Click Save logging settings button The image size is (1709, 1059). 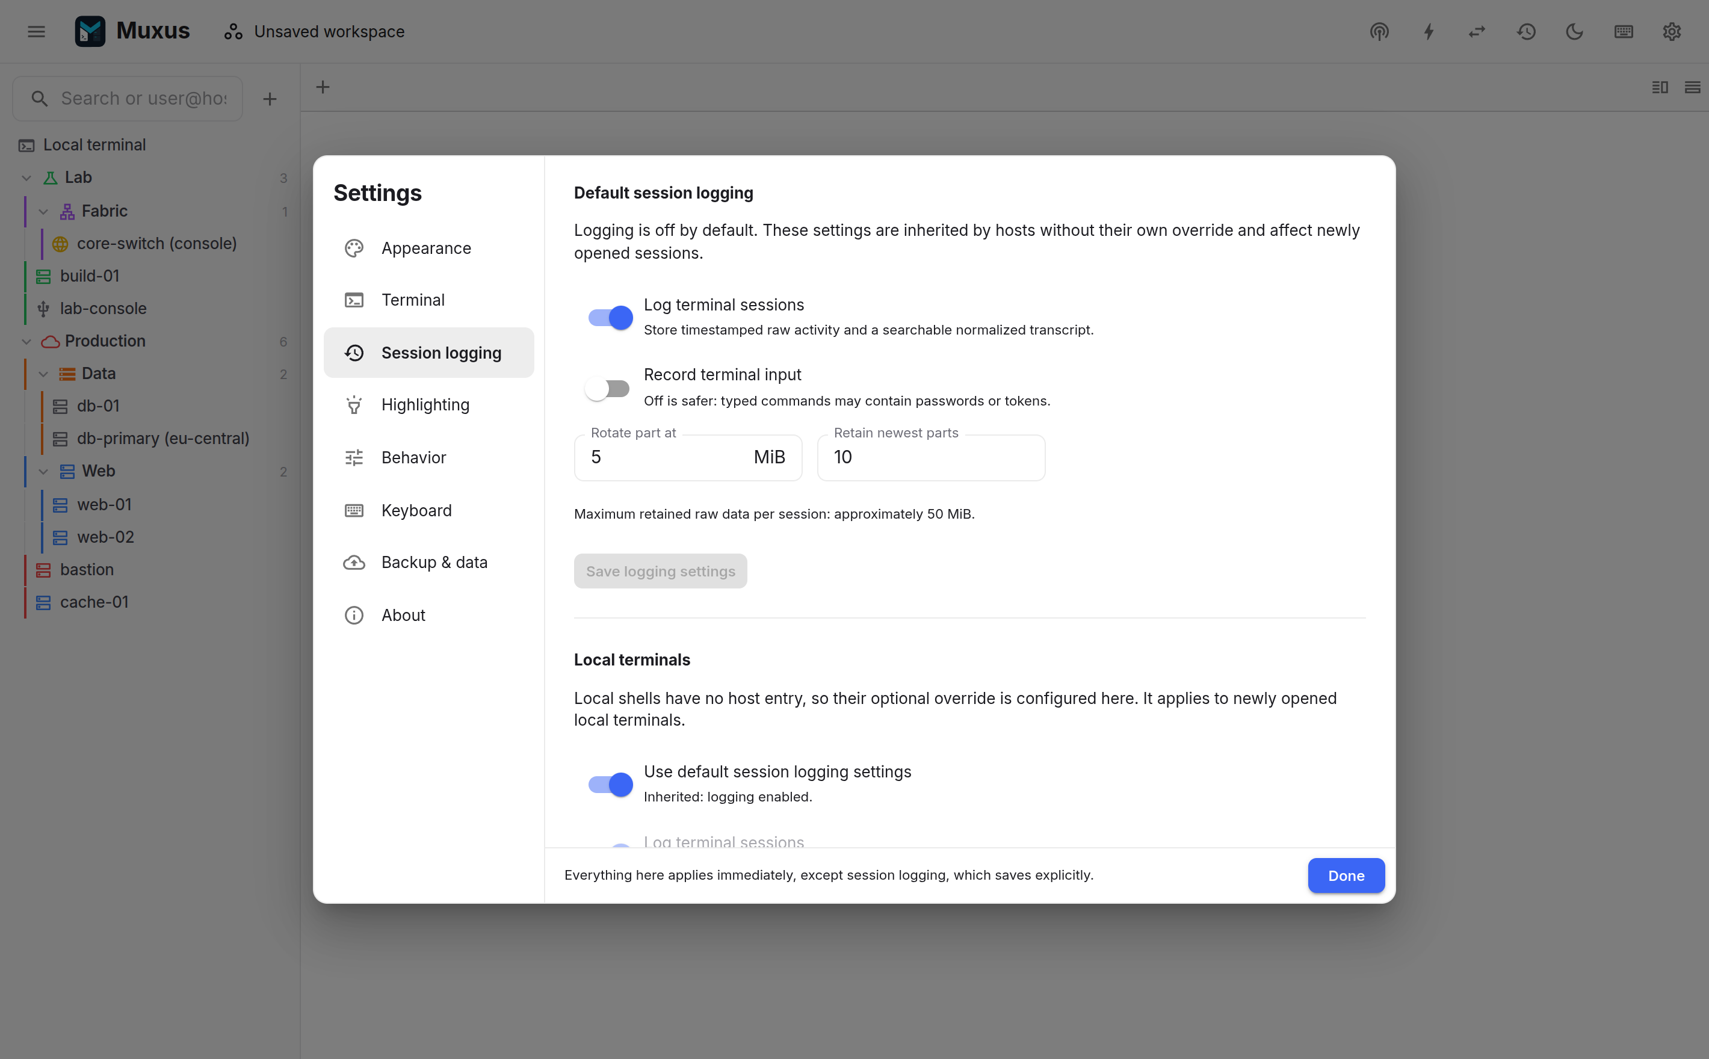pyautogui.click(x=661, y=571)
